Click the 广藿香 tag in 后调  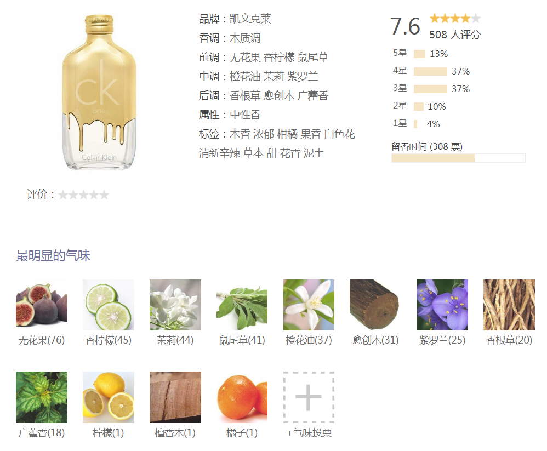click(313, 95)
